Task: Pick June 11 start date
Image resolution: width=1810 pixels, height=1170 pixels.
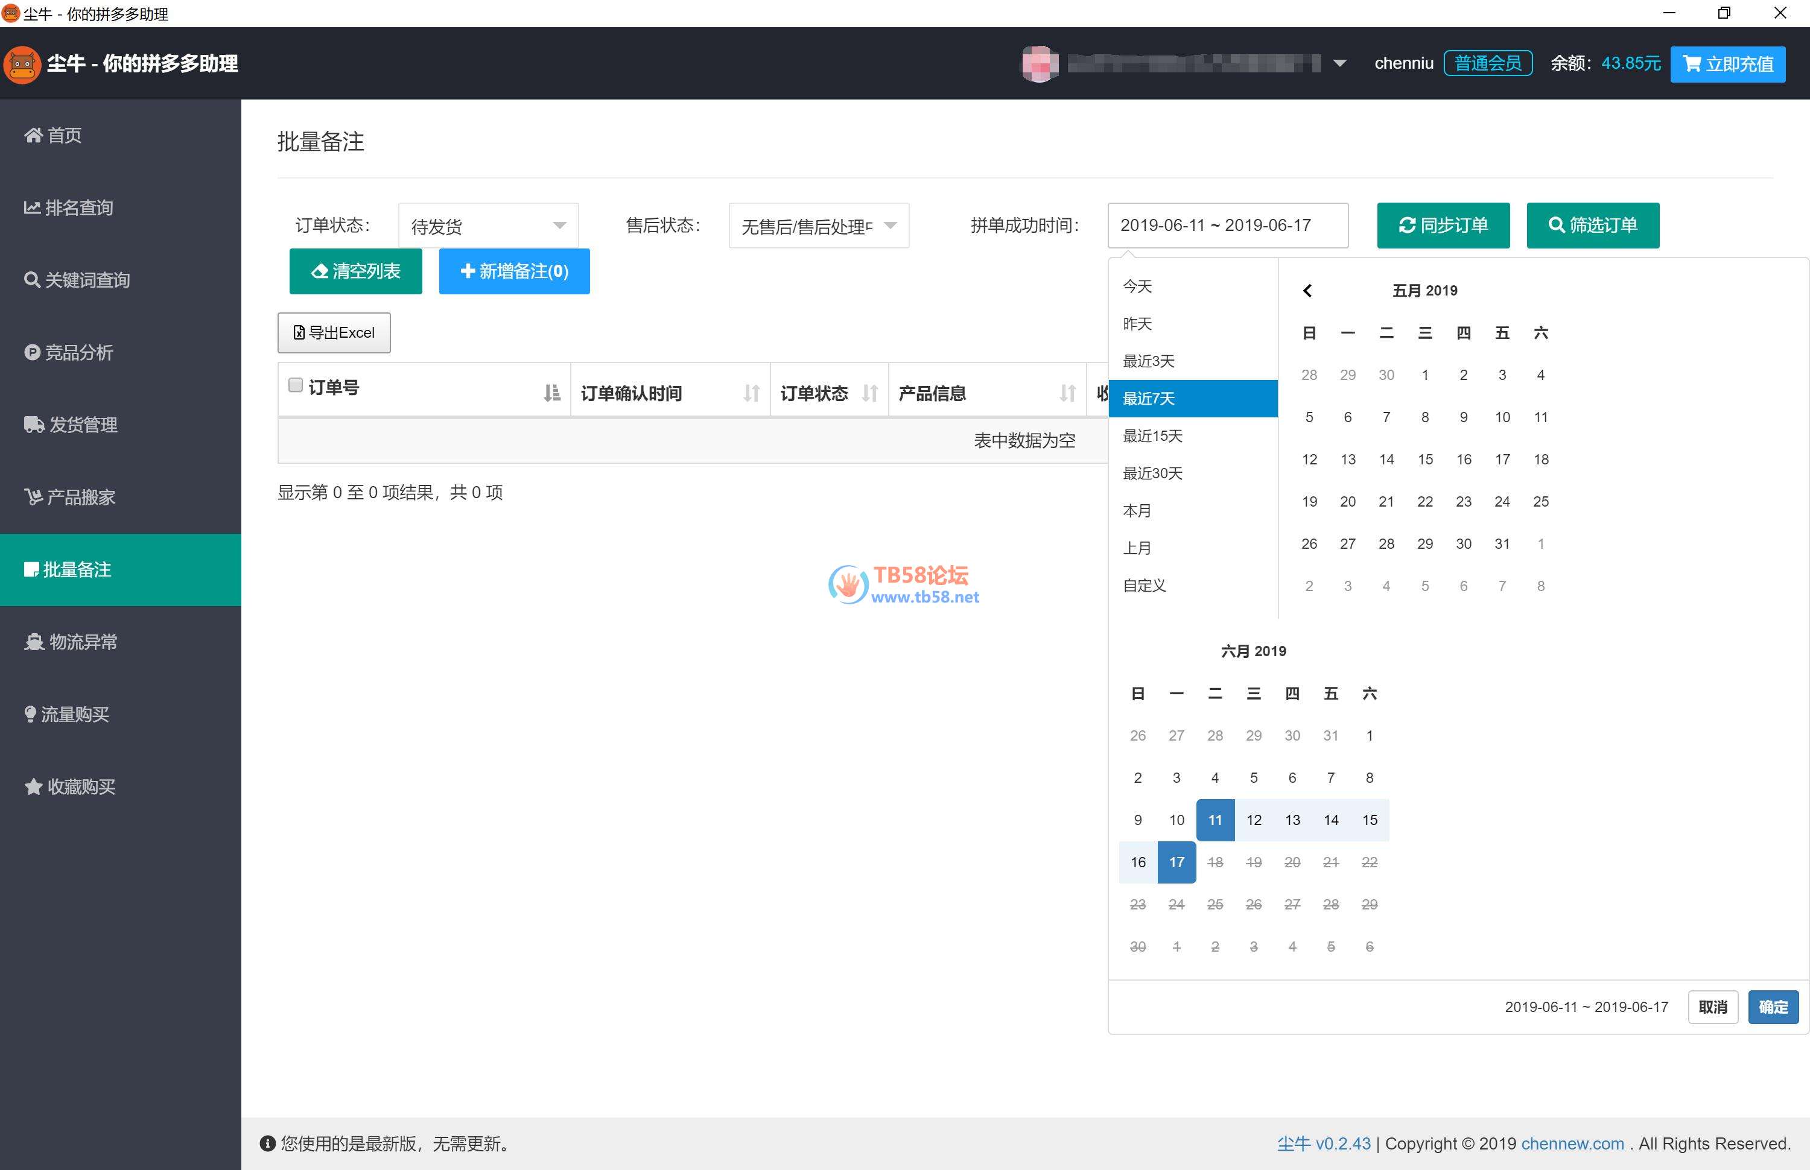Action: pyautogui.click(x=1215, y=820)
